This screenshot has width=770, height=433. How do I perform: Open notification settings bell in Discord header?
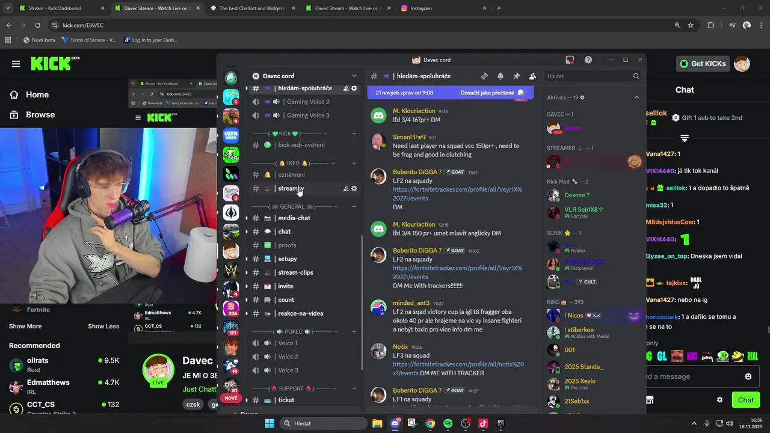[500, 76]
